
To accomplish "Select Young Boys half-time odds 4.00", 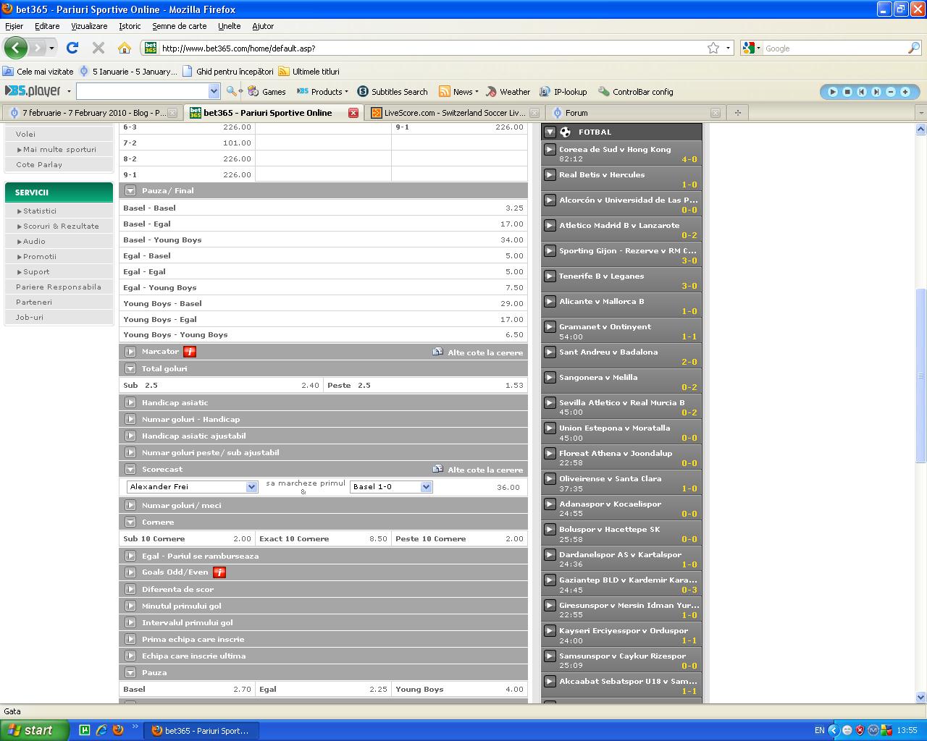I will click(x=459, y=689).
